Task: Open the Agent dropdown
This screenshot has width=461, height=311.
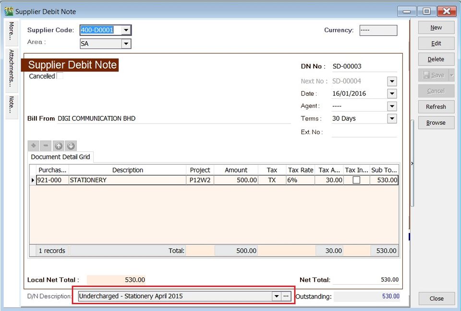Action: point(391,106)
